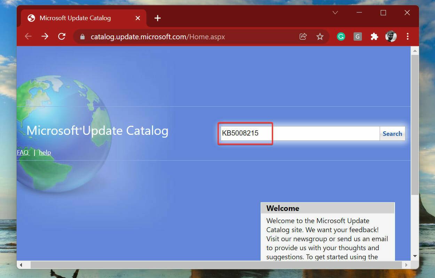Click inside the KB5008215 search field
This screenshot has width=435, height=278.
click(245, 133)
